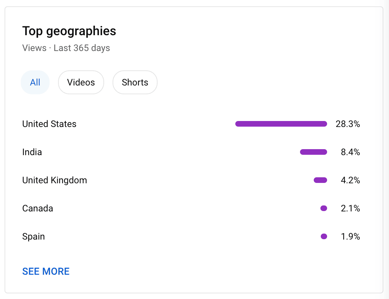
Task: Click the United States purple bar
Action: click(x=281, y=124)
